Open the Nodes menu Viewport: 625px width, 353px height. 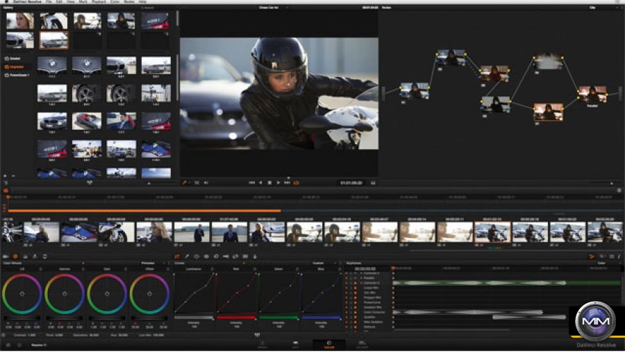pyautogui.click(x=128, y=2)
